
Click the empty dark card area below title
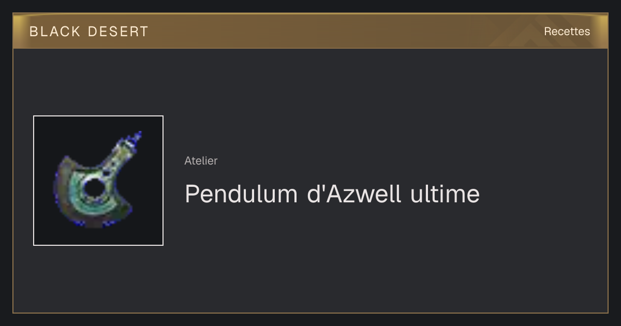(x=362, y=259)
